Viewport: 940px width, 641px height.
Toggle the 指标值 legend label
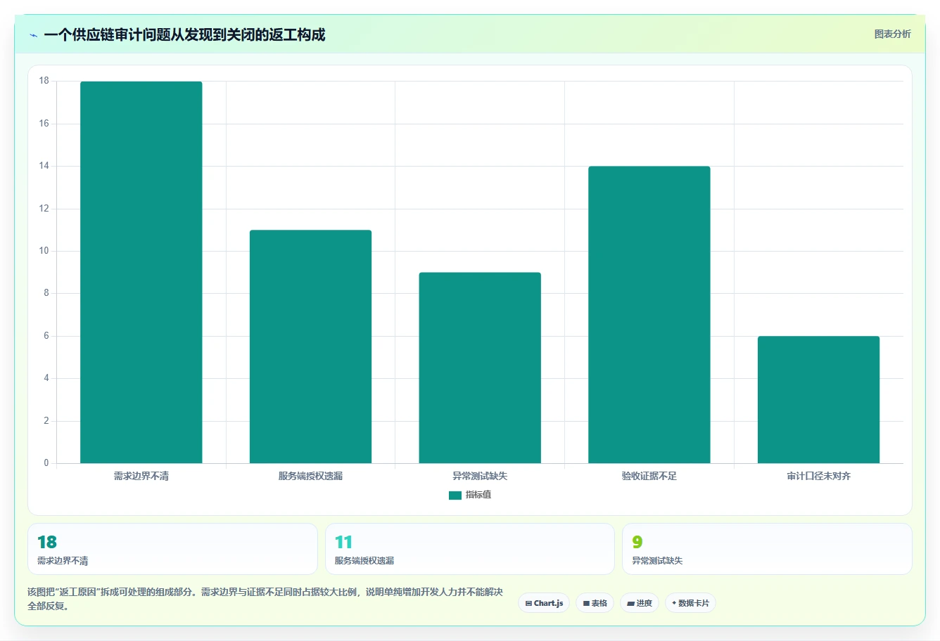point(478,495)
